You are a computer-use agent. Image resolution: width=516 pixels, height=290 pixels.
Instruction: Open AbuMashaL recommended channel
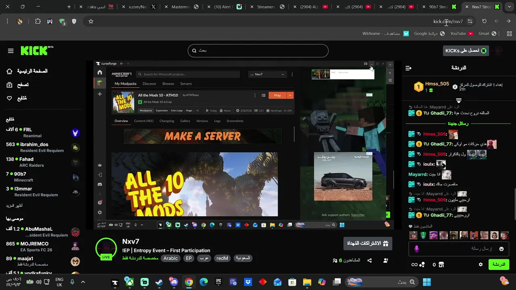tap(43, 232)
